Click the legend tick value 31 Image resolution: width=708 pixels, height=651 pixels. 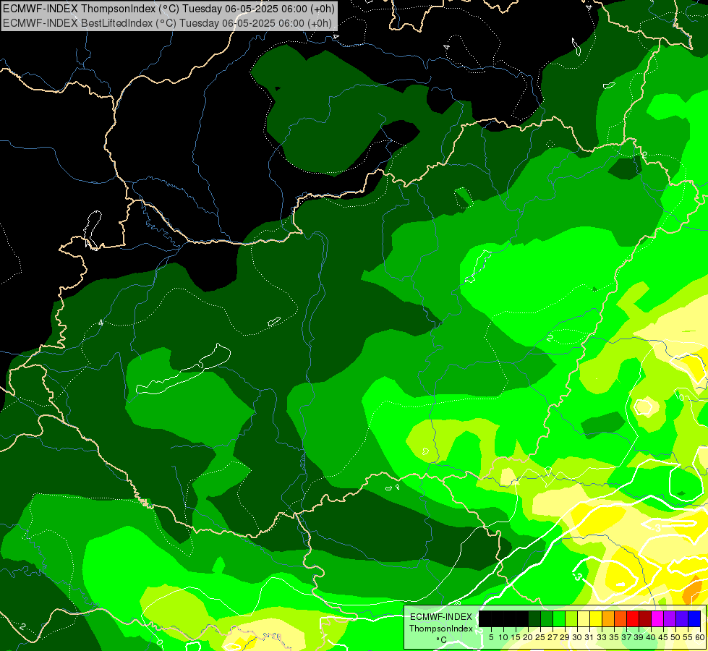589,637
